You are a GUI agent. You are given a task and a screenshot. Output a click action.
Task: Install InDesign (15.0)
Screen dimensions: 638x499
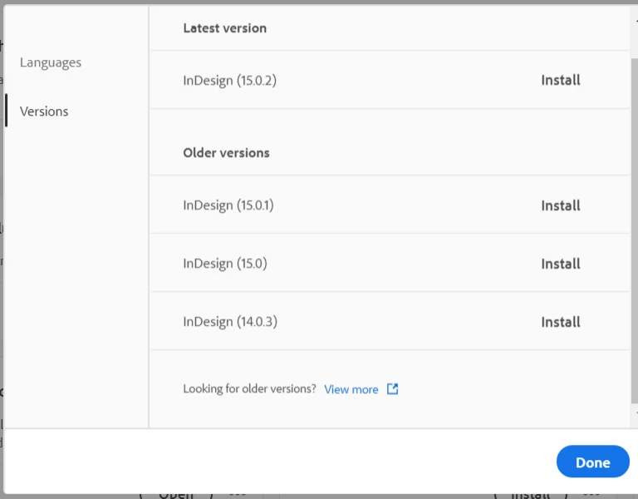(x=560, y=264)
